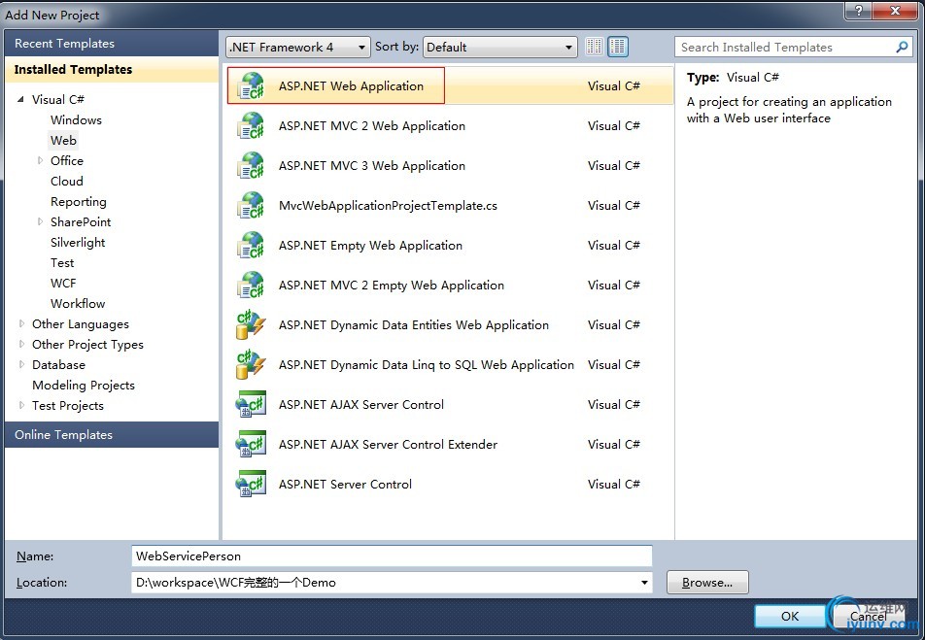Select the WCF category
Viewport: 925px width, 640px height.
tap(63, 284)
